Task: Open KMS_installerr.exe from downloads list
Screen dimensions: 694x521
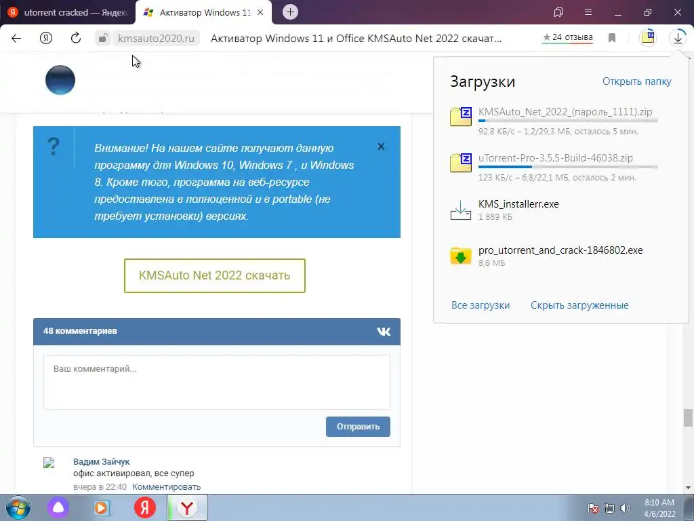Action: 518,204
